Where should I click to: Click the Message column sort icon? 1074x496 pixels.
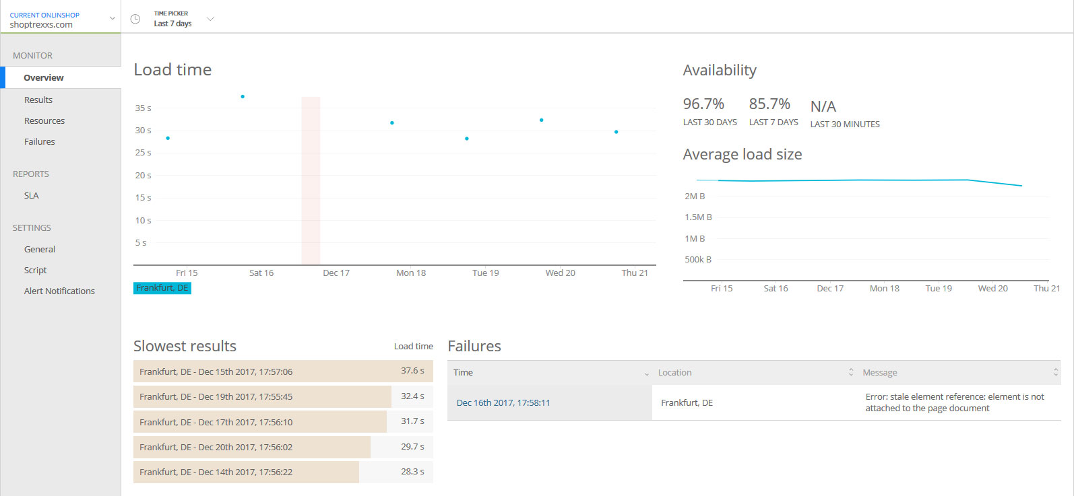pyautogui.click(x=1055, y=372)
